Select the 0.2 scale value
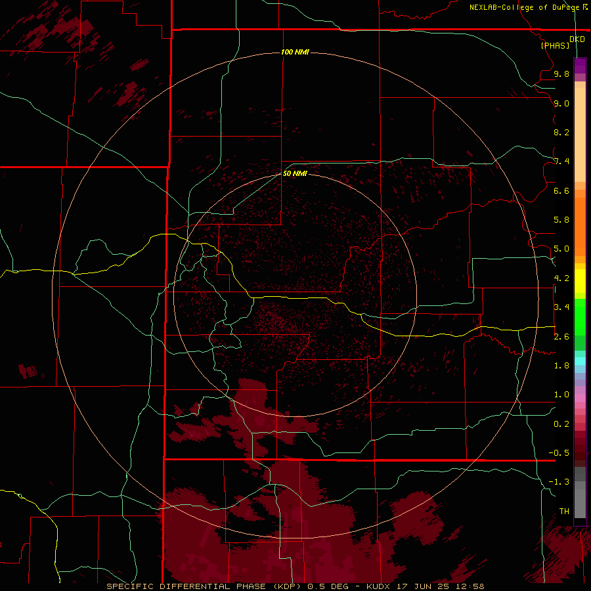The width and height of the screenshot is (591, 591). [561, 424]
